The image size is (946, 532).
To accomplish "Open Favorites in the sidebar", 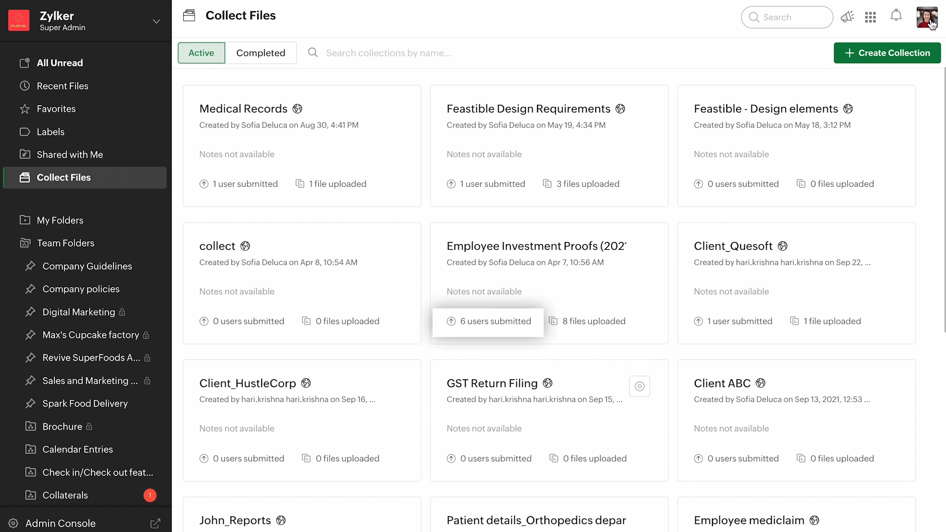I will [56, 109].
